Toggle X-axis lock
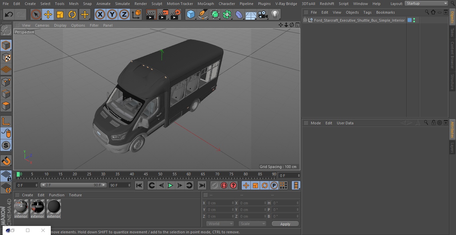 [x=100, y=14]
